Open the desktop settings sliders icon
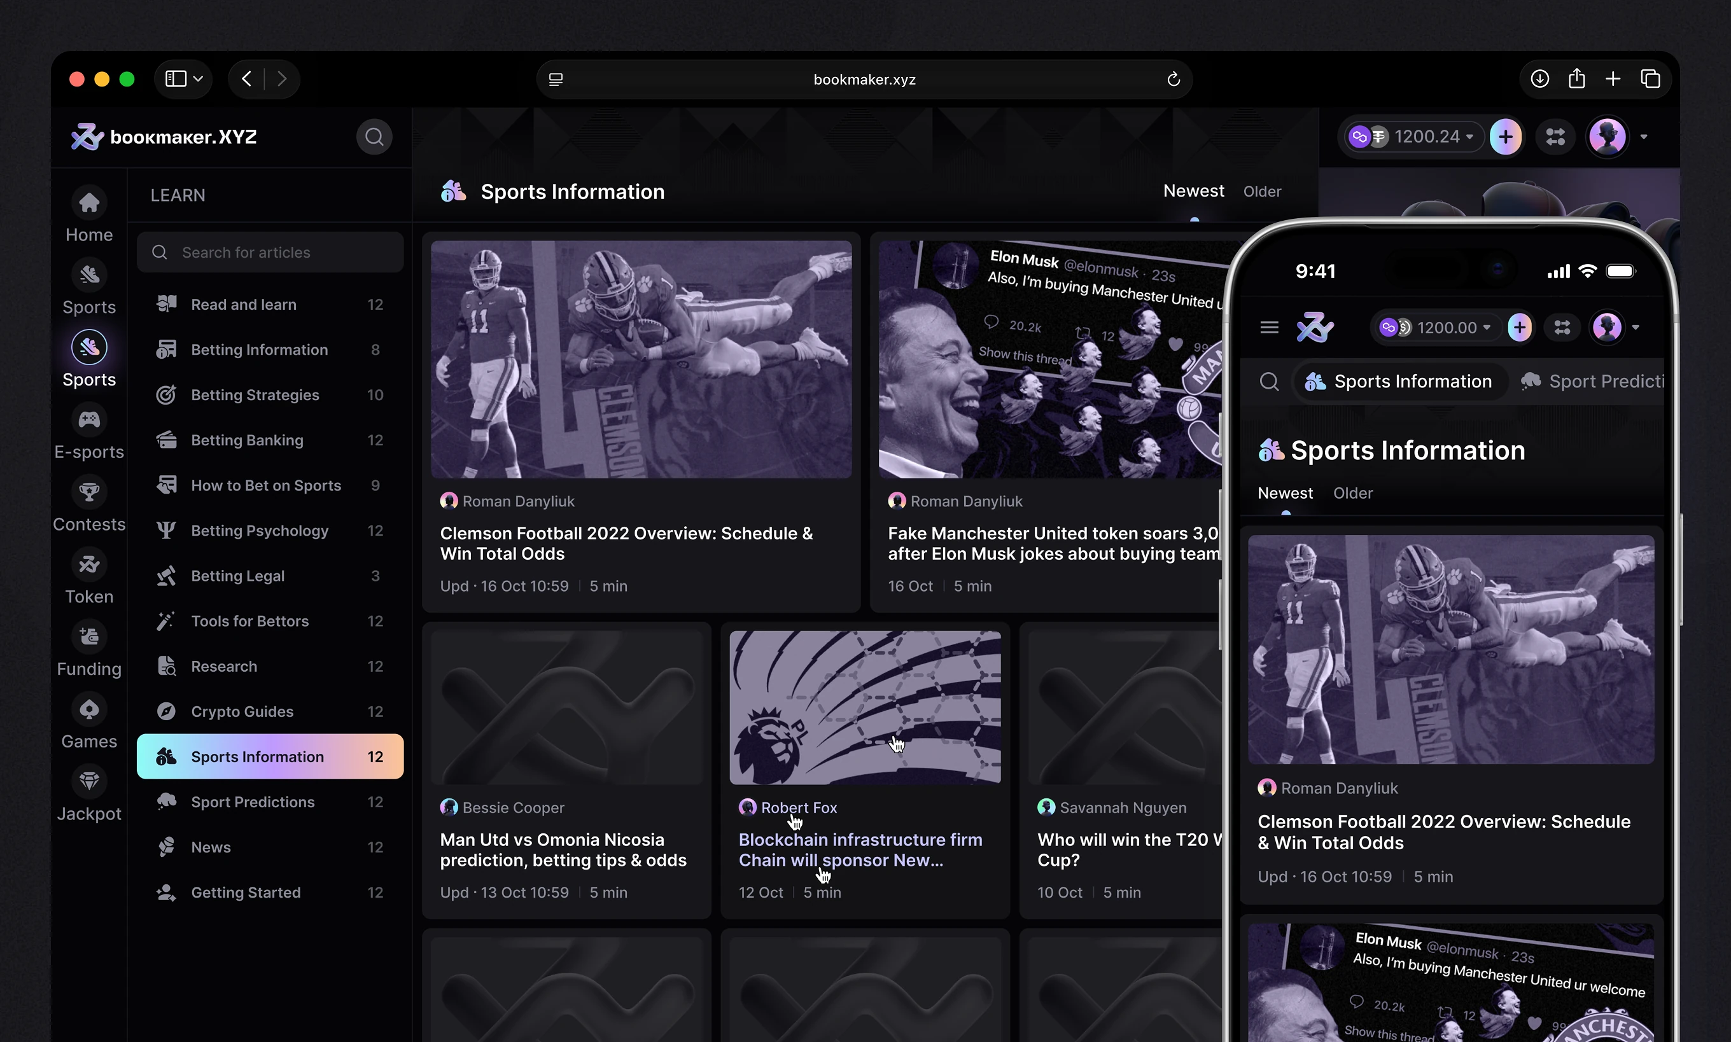Viewport: 1731px width, 1042px height. pyautogui.click(x=1555, y=137)
